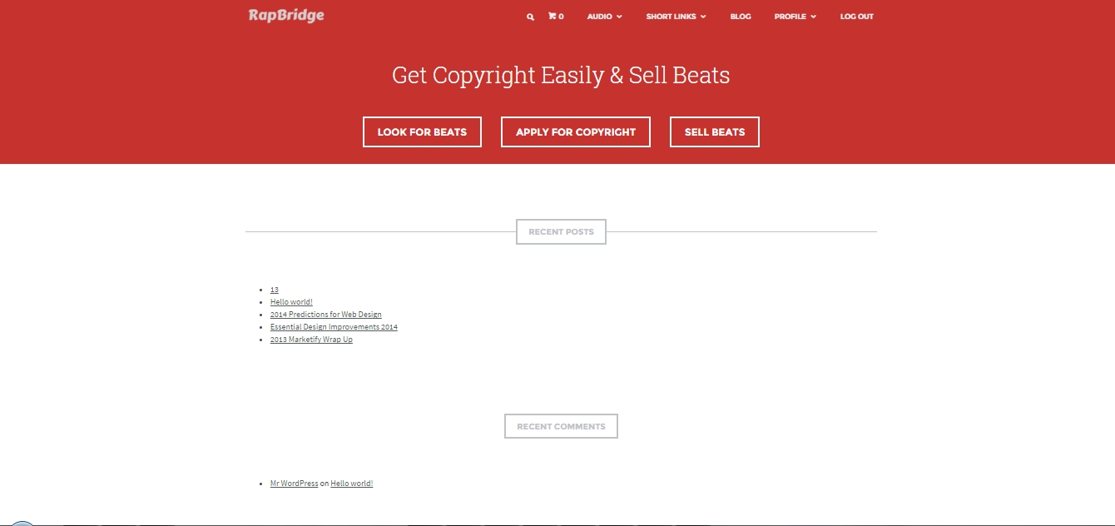Image resolution: width=1115 pixels, height=526 pixels.
Task: Open the shopping cart icon
Action: click(555, 17)
